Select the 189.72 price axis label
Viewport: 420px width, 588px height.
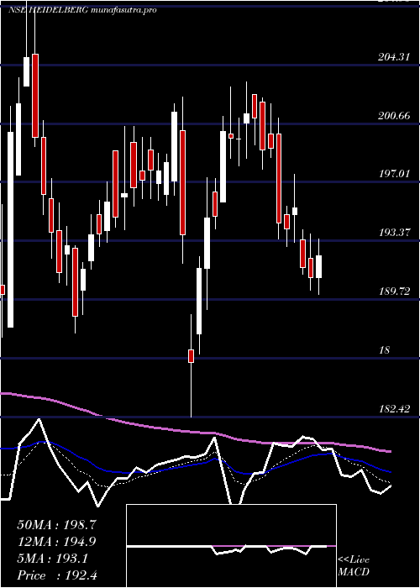click(394, 291)
